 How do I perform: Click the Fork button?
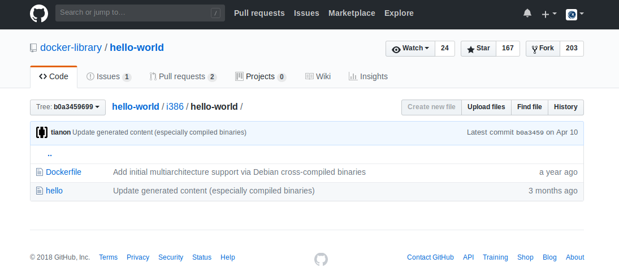pos(543,49)
